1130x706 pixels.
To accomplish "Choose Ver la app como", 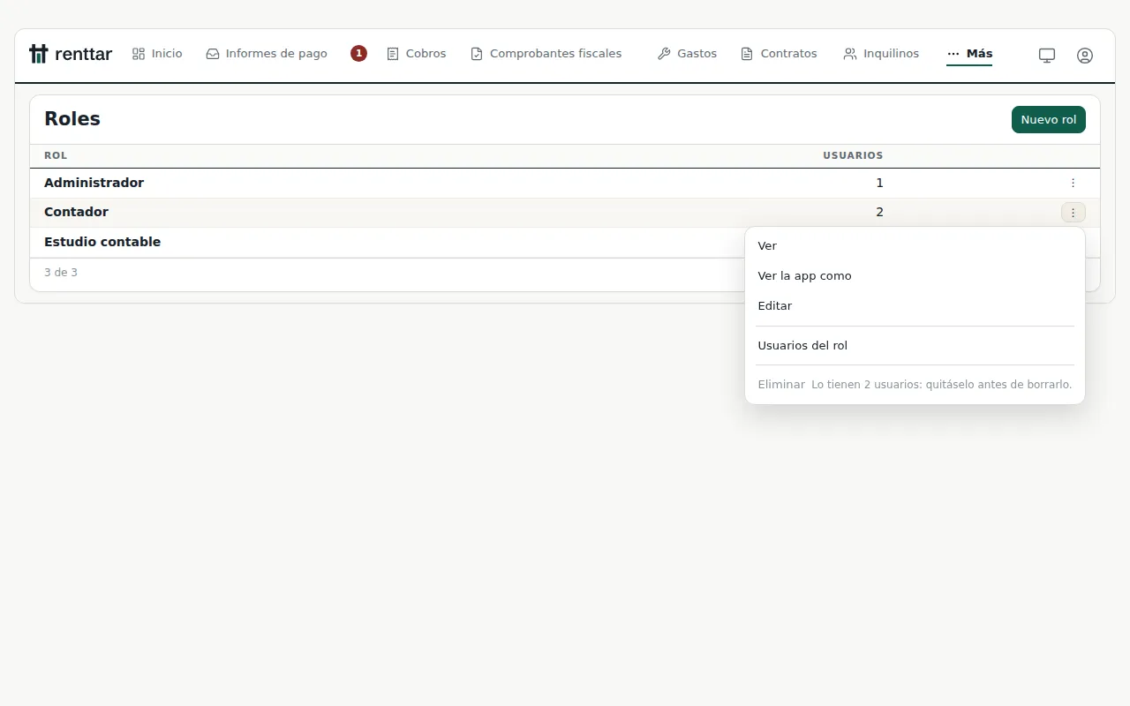I will (915, 276).
